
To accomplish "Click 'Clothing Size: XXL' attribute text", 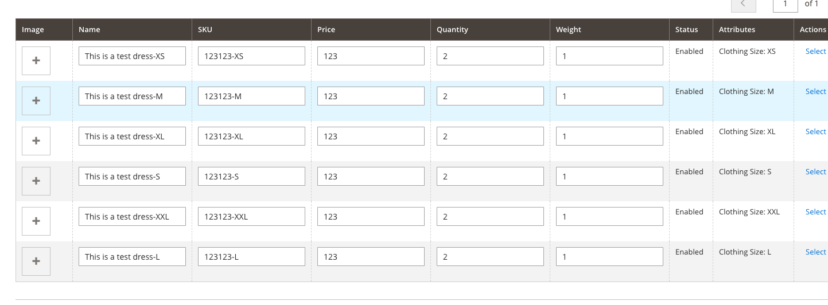I will 749,212.
